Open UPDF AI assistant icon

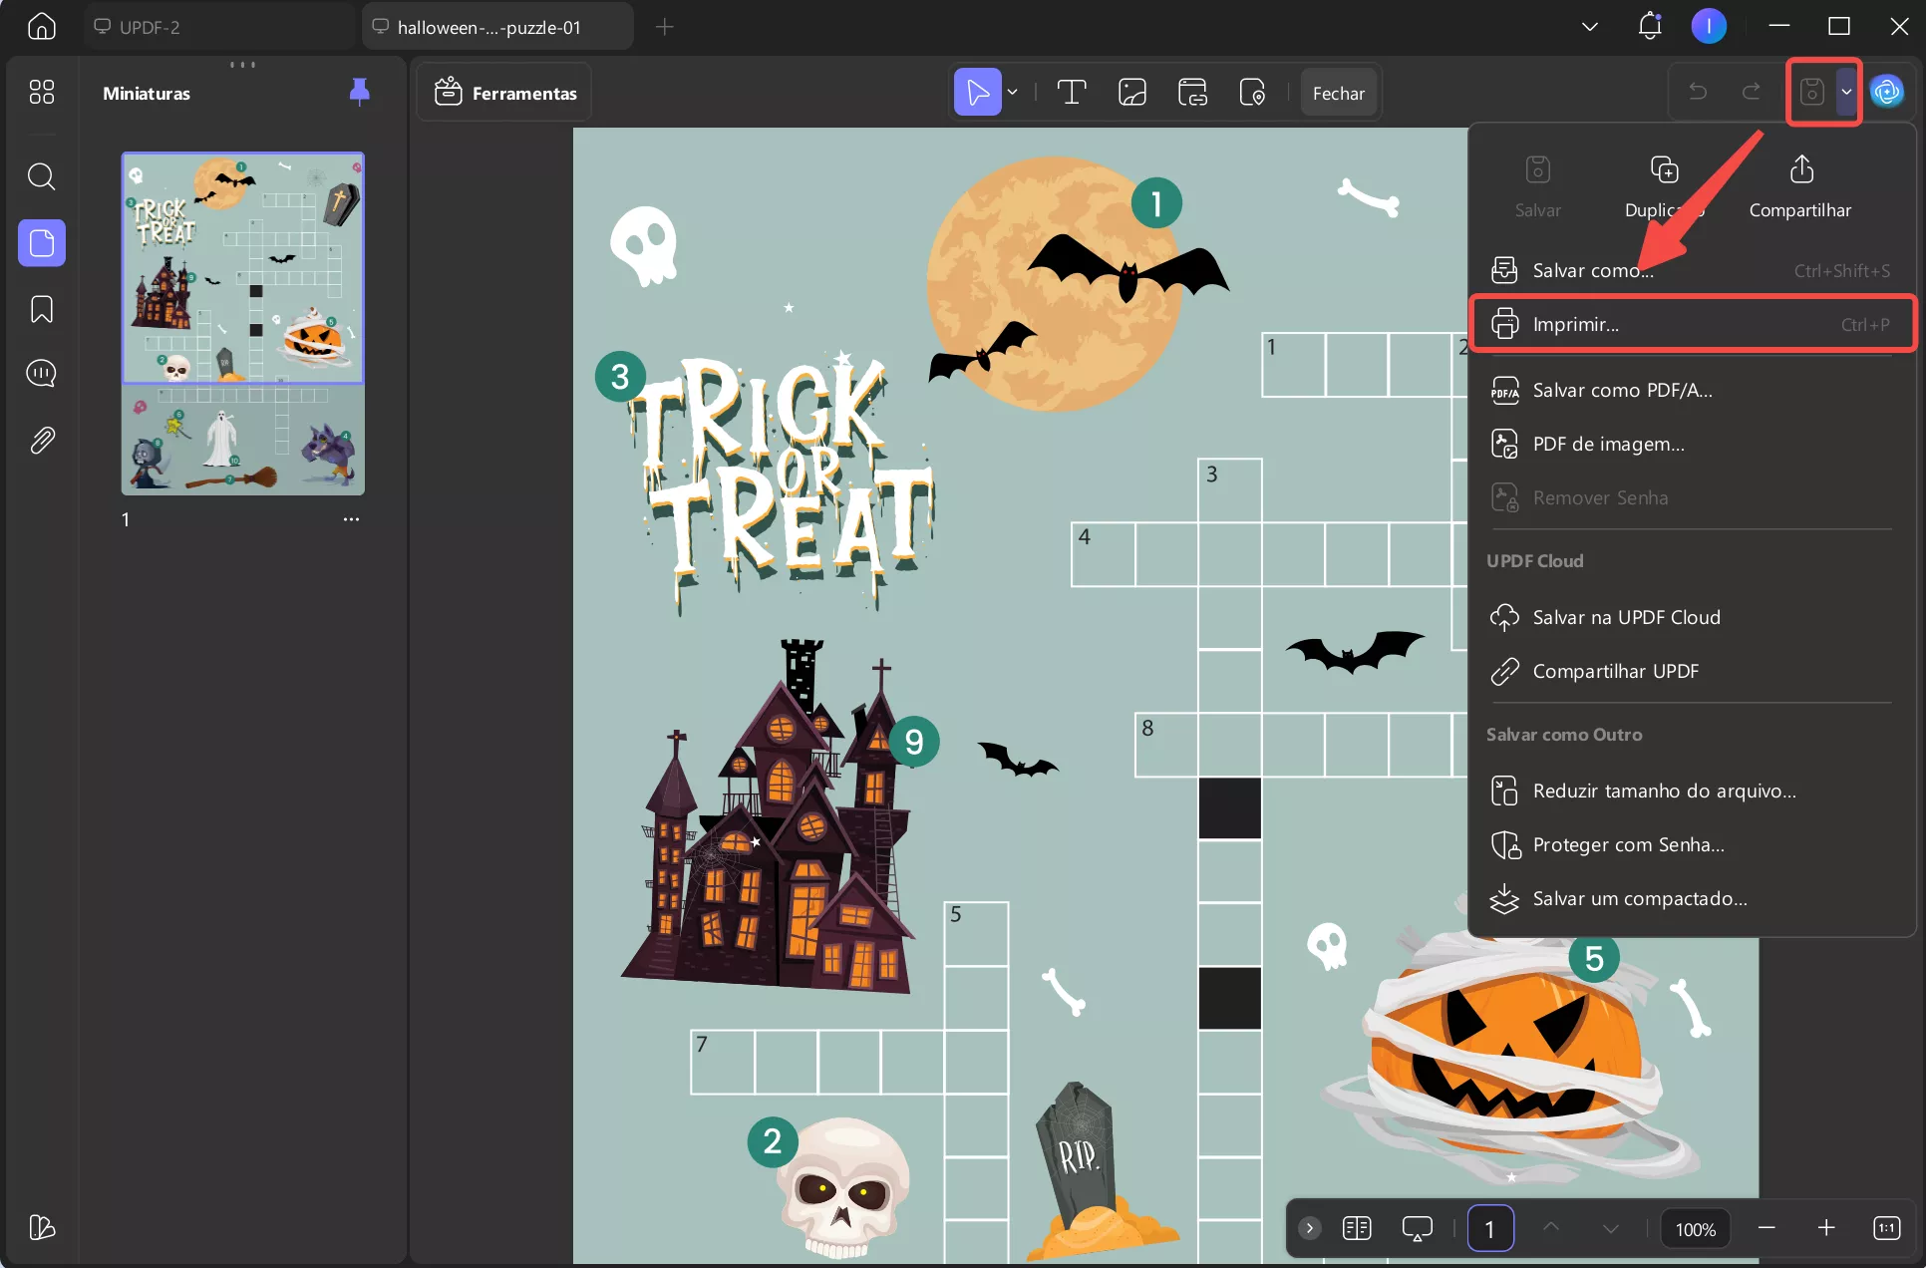click(1887, 93)
